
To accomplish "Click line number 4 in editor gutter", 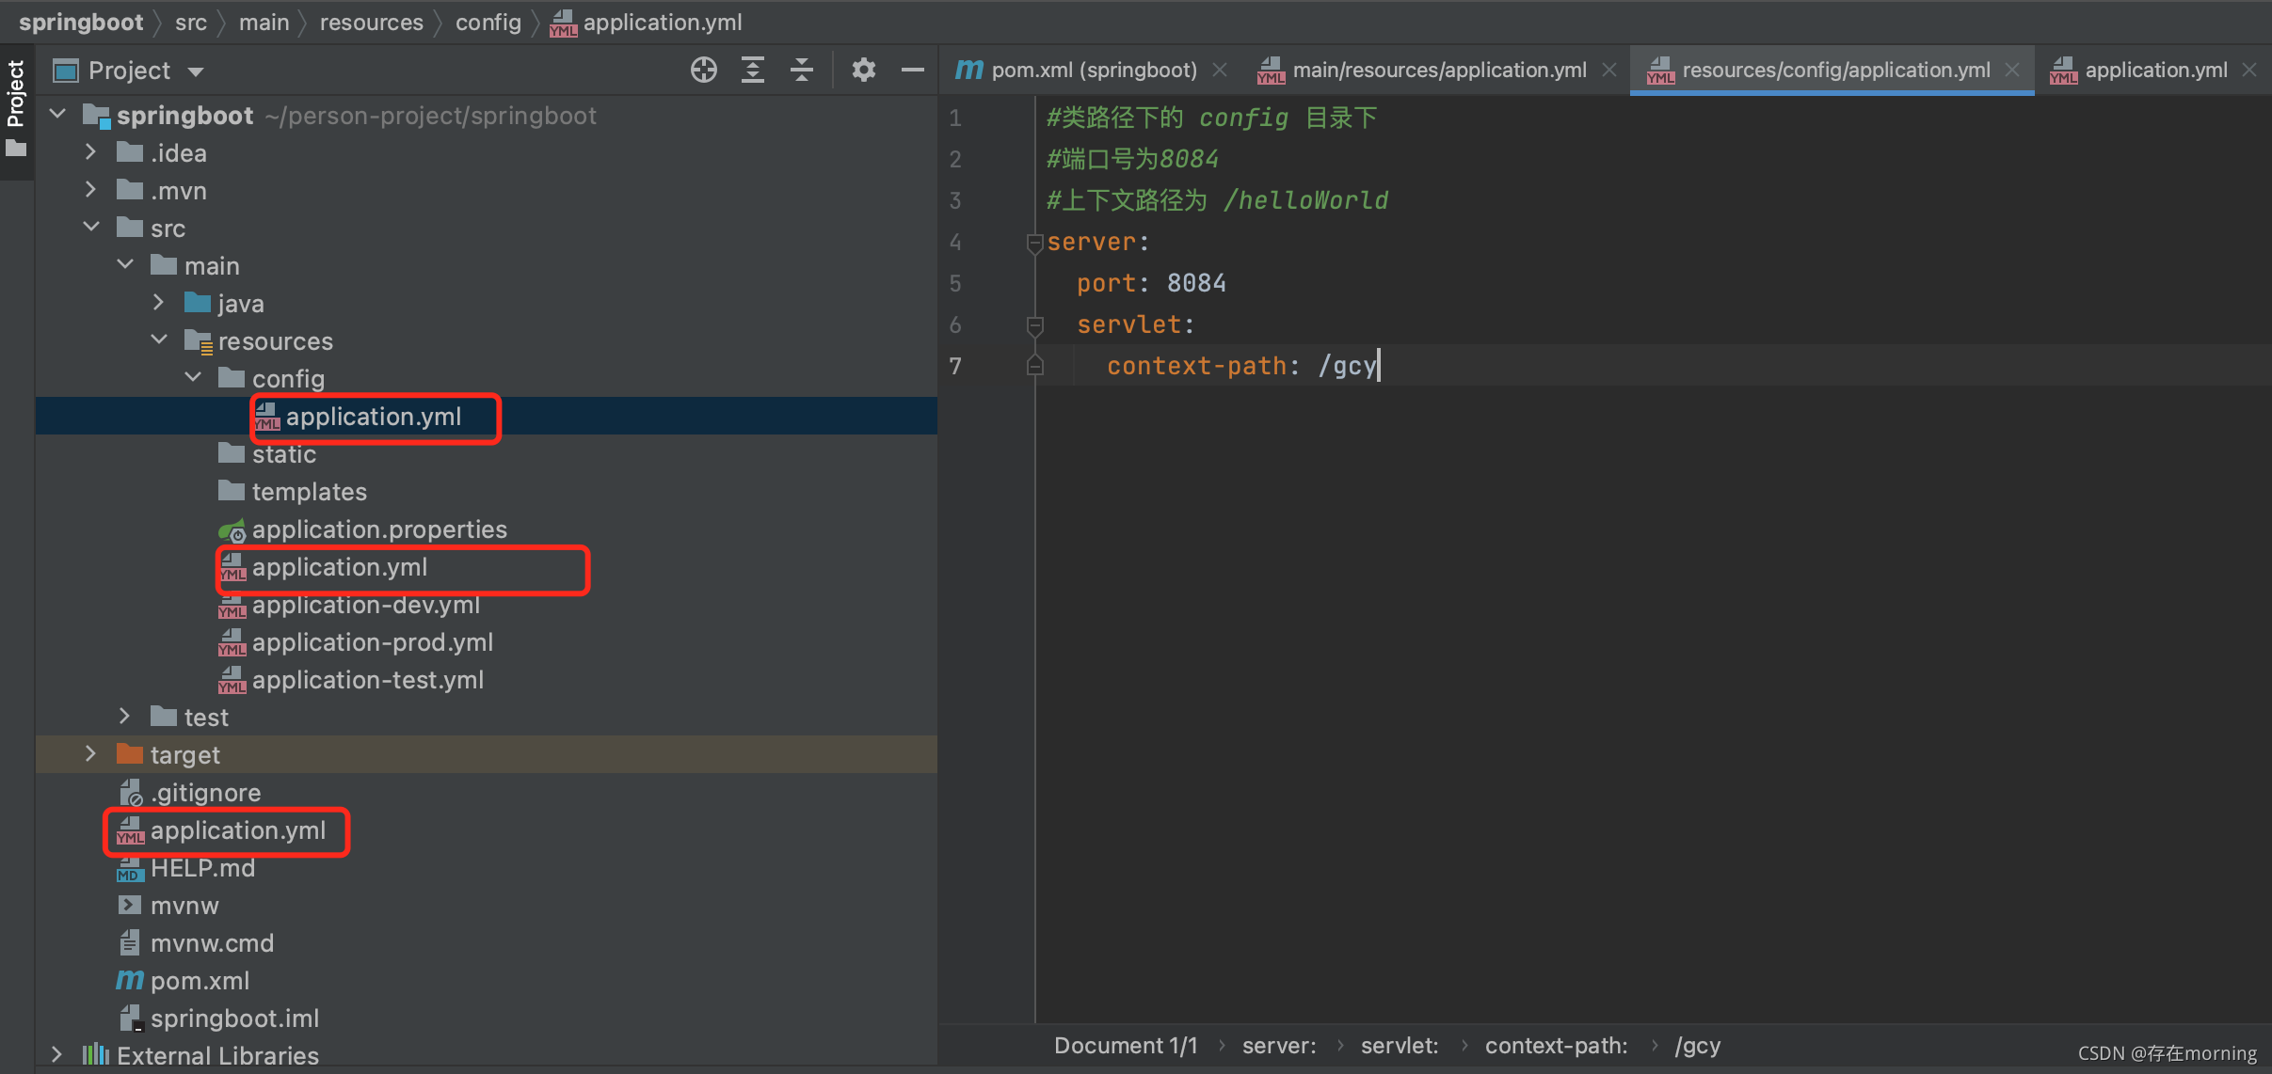I will click(955, 243).
